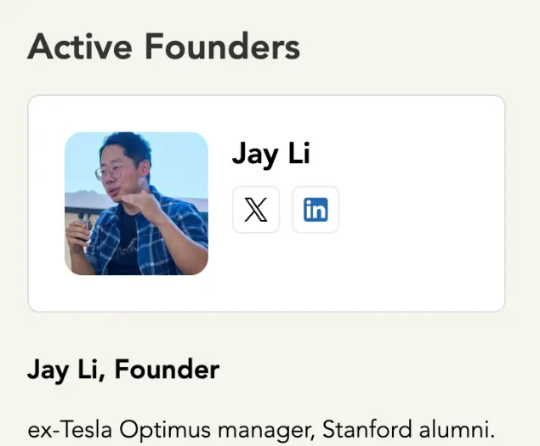Open Jay Li's LinkedIn profile

tap(315, 210)
